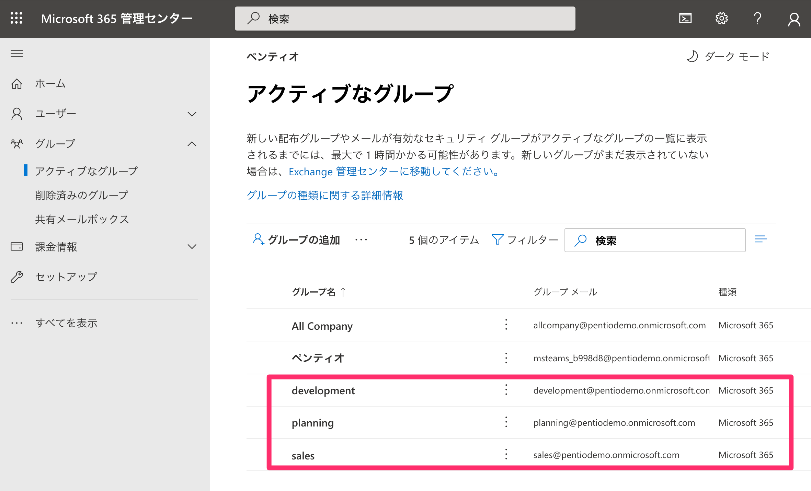This screenshot has width=811, height=491.
Task: Open more actions for sales group
Action: click(x=506, y=455)
